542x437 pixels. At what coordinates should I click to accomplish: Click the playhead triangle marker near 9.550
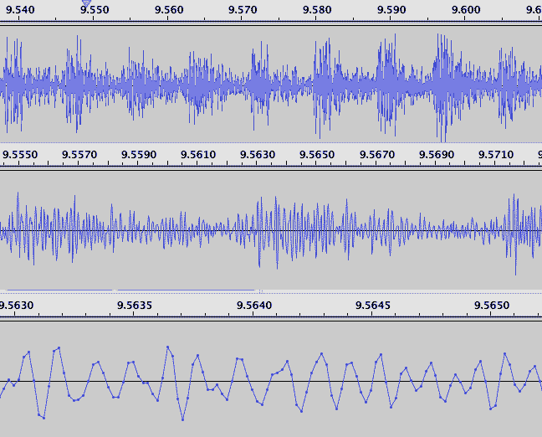tap(86, 4)
